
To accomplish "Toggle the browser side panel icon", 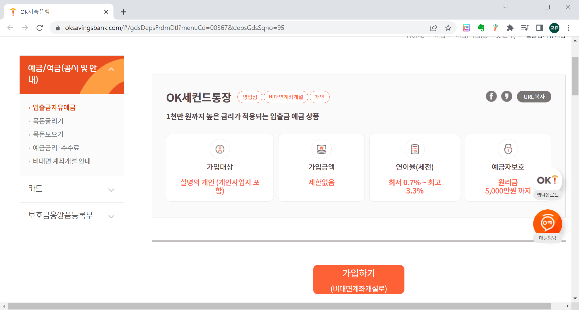I will [539, 28].
